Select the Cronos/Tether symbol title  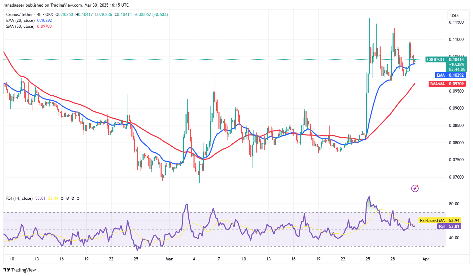pos(20,15)
